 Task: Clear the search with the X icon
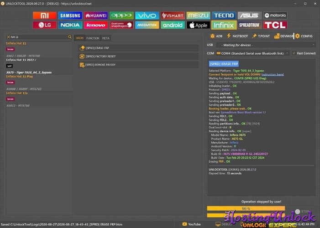pyautogui.click(x=8, y=37)
